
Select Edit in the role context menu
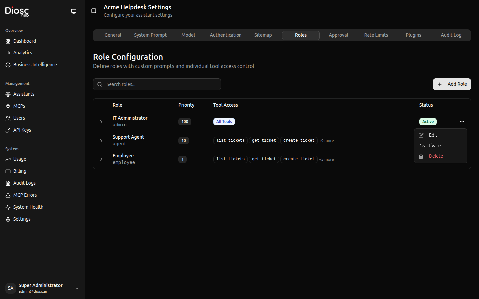click(x=433, y=135)
